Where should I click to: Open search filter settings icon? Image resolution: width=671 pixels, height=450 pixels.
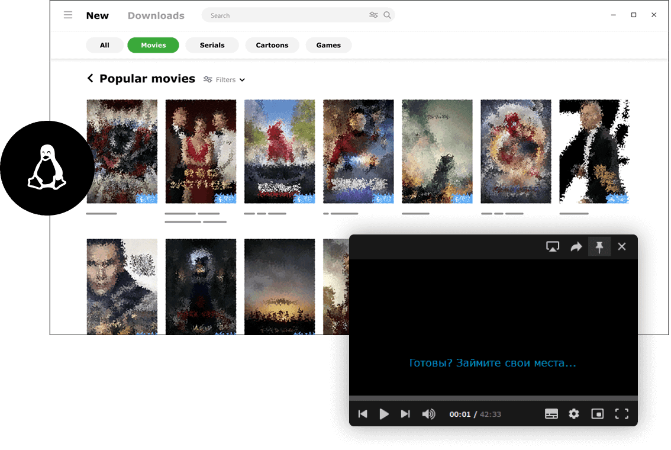373,15
